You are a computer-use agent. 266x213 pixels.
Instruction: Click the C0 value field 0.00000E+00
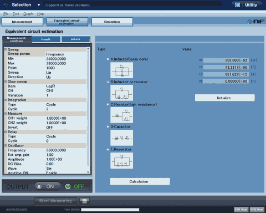[226, 82]
